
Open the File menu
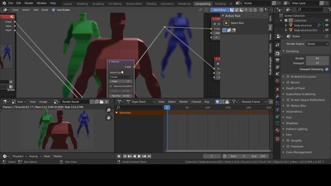[10, 3]
